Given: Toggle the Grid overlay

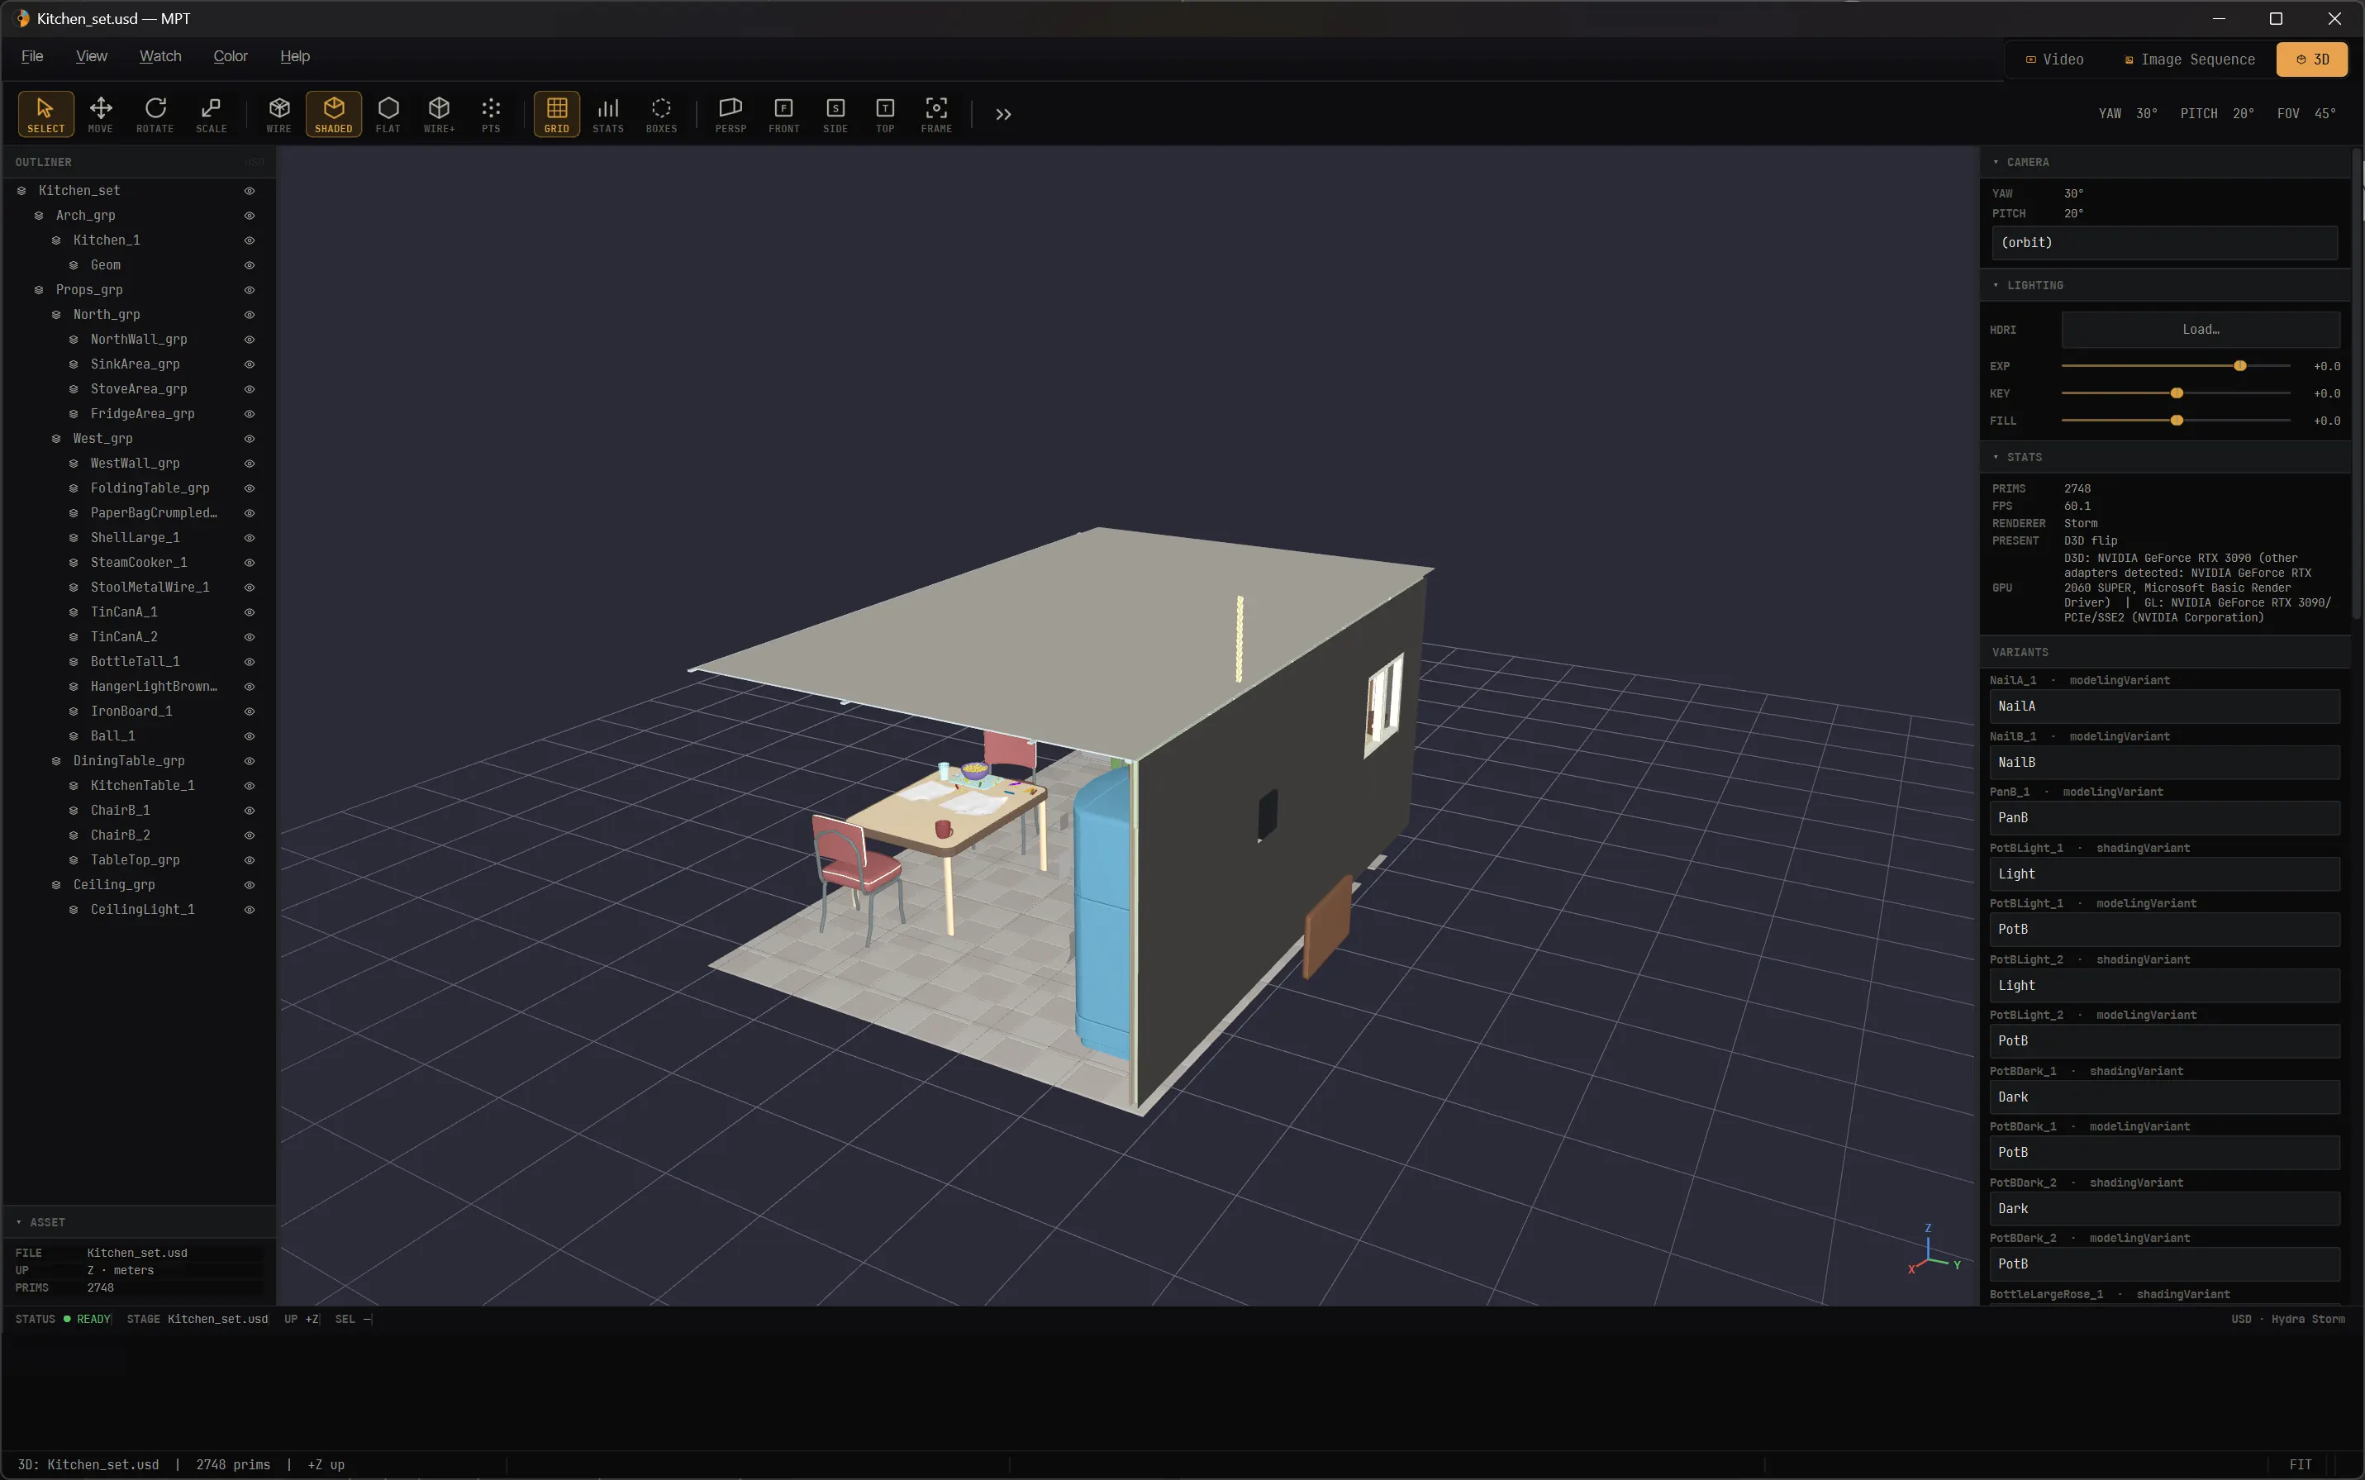Looking at the screenshot, I should click(x=556, y=115).
